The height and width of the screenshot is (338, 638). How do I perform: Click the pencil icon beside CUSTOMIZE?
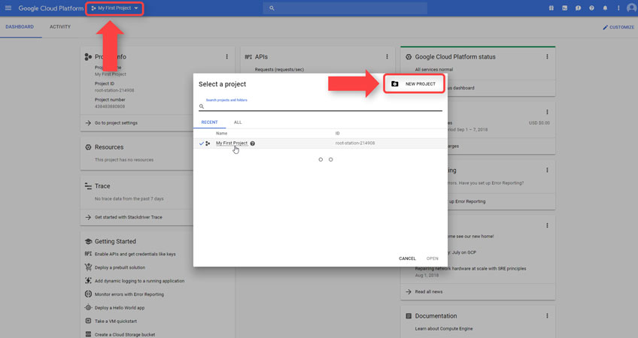coord(605,27)
